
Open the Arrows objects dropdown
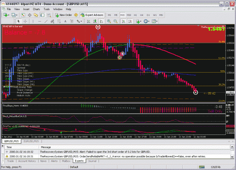coord(79,22)
